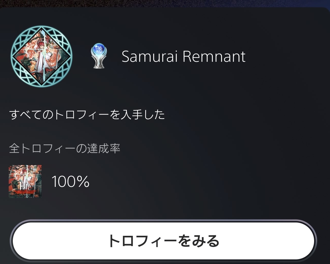This screenshot has width=330, height=264.
Task: Click the platinum trophy cup icon
Action: [99, 56]
